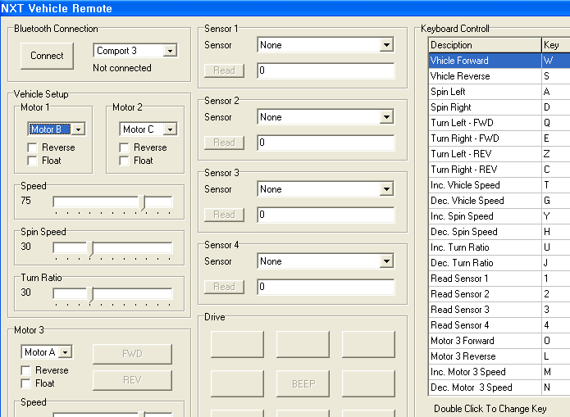Click the Sensor 1 value field
The height and width of the screenshot is (417, 570).
pos(326,70)
